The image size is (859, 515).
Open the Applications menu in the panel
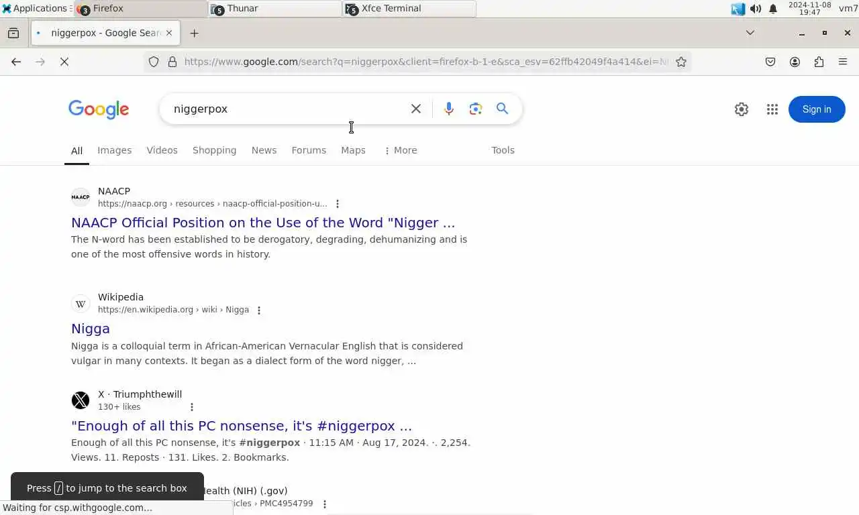coord(35,8)
